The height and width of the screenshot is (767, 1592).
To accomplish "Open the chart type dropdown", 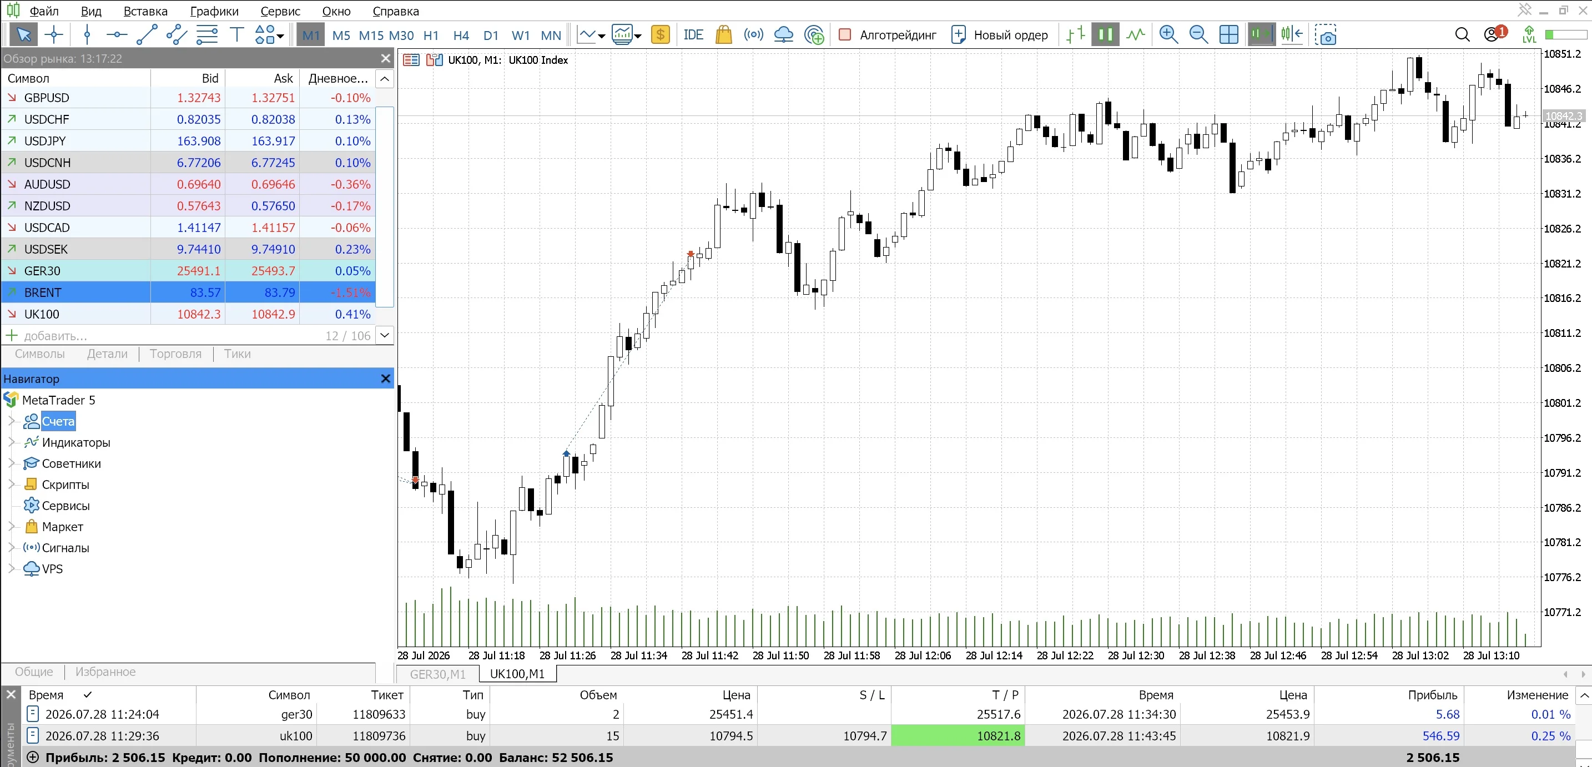I will (x=591, y=34).
